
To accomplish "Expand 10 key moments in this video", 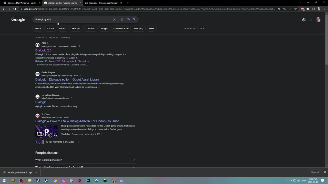I will pos(79,142).
